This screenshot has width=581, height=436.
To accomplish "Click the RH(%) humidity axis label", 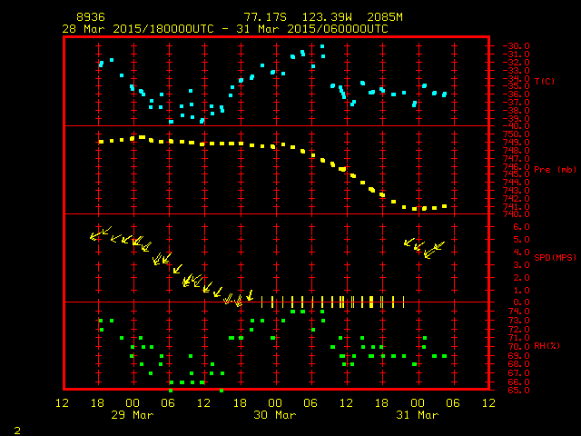I will pyautogui.click(x=547, y=346).
